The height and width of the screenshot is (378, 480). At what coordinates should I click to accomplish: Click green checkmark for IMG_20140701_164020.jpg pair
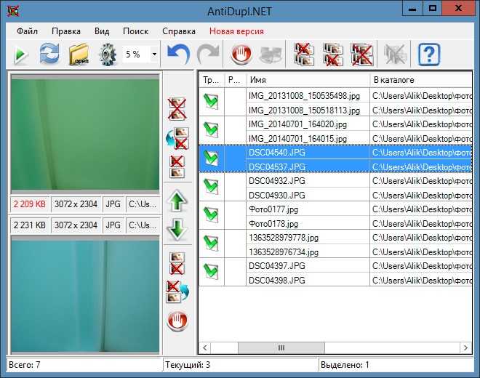tap(211, 129)
